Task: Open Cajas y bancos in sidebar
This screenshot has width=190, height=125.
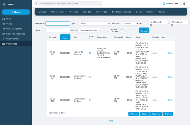Action: click(16, 39)
